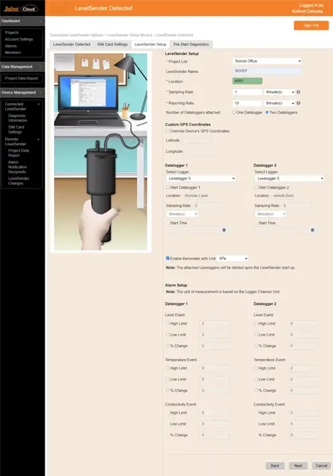This screenshot has width=333, height=476.
Task: Switch to LevelSender Detected tab
Action: pyautogui.click(x=71, y=45)
